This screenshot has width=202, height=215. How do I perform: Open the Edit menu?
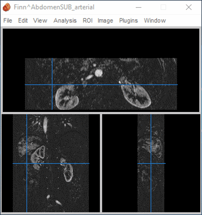tap(23, 21)
